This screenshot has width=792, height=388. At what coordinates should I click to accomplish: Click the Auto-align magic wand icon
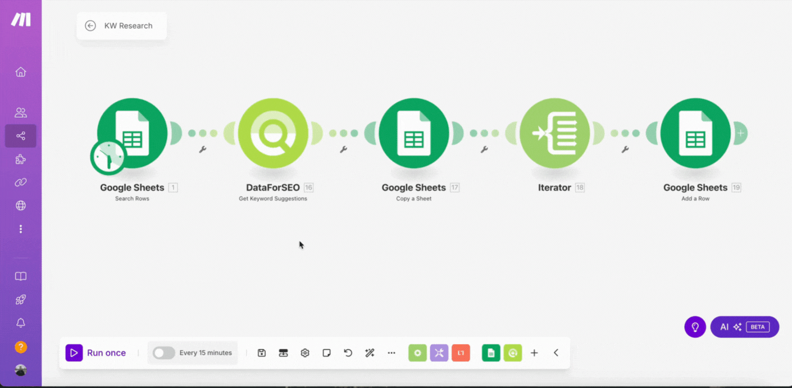[x=370, y=353]
